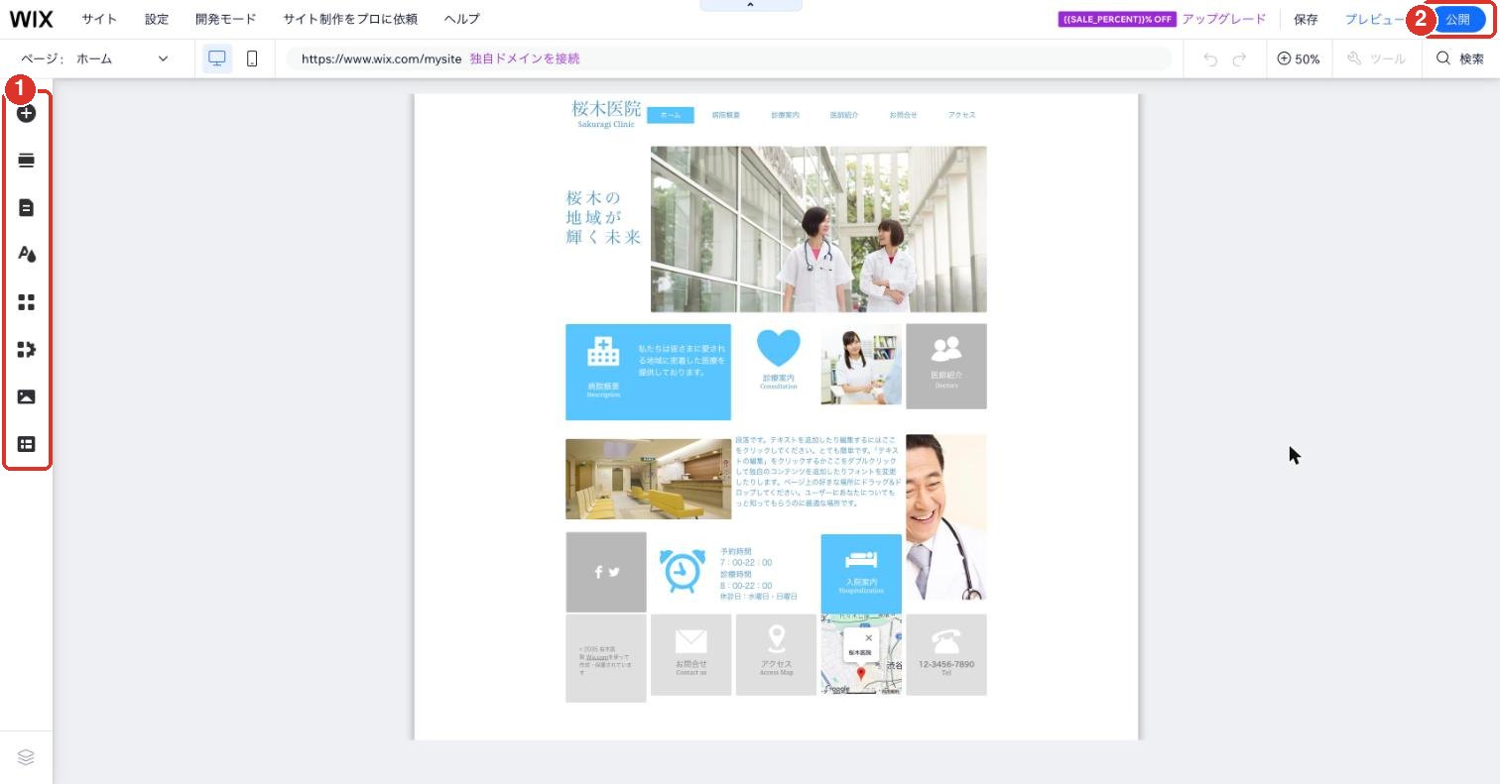Screen dimensions: 1500x784
Task: Click the blue 公開 publish button
Action: pyautogui.click(x=1457, y=20)
